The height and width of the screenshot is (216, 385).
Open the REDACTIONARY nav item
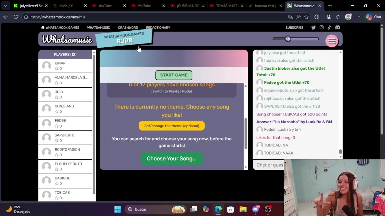coord(158,28)
